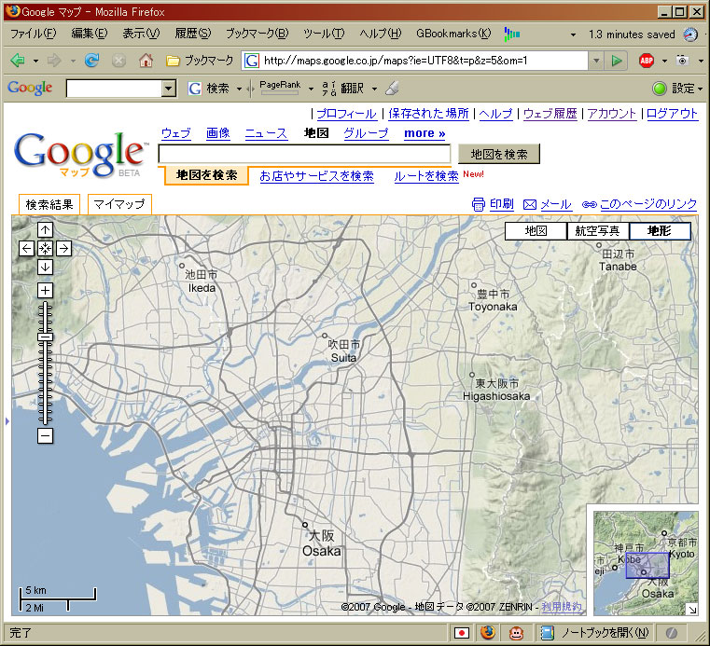
Task: Pan the map up with the up arrow
Action: coord(45,230)
